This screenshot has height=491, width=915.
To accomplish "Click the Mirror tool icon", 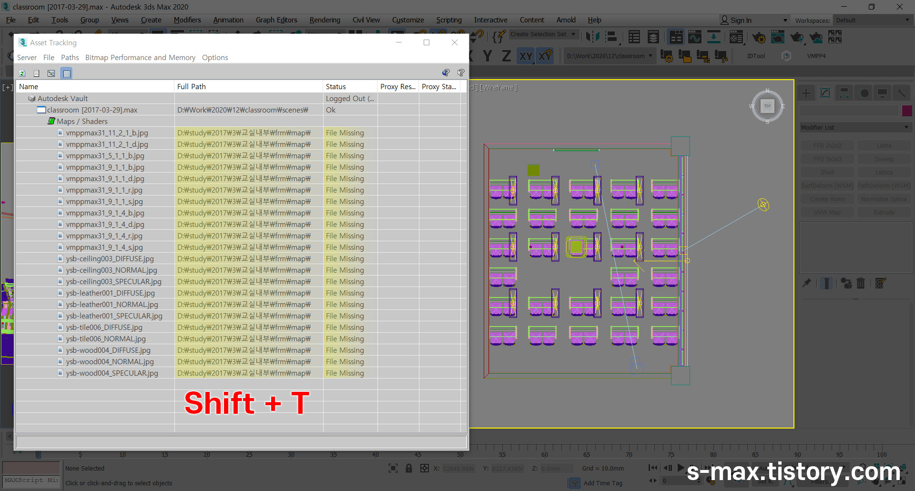I will (592, 37).
